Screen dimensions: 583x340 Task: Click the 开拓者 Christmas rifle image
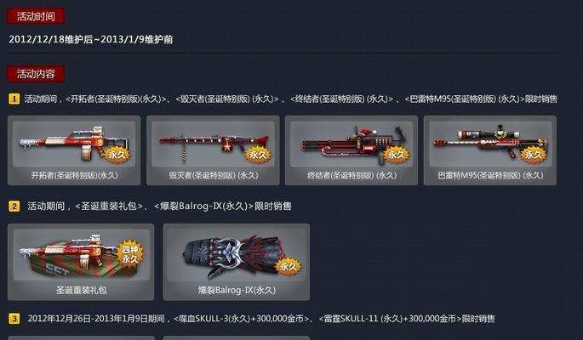point(74,144)
